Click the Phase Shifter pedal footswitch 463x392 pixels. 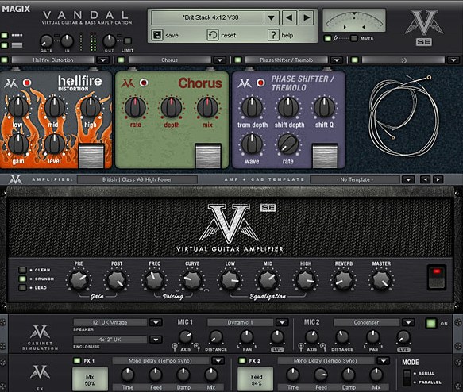pyautogui.click(x=325, y=156)
